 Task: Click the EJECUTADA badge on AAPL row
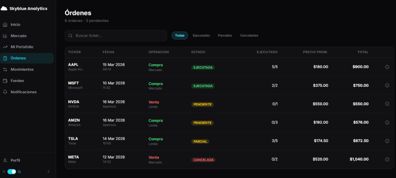click(203, 67)
